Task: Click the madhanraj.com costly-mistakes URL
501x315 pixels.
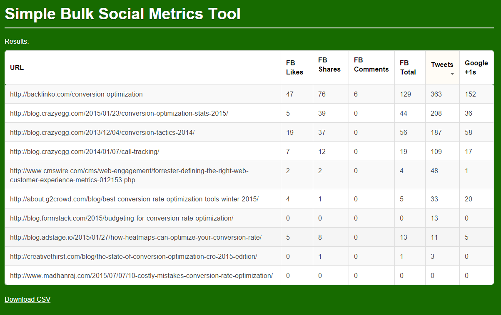Action: (141, 275)
